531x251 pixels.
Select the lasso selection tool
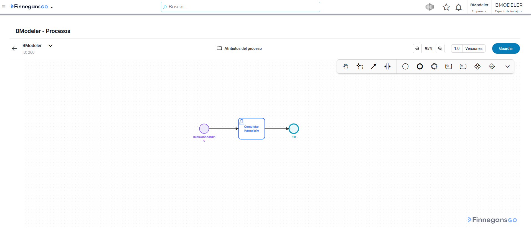point(360,66)
